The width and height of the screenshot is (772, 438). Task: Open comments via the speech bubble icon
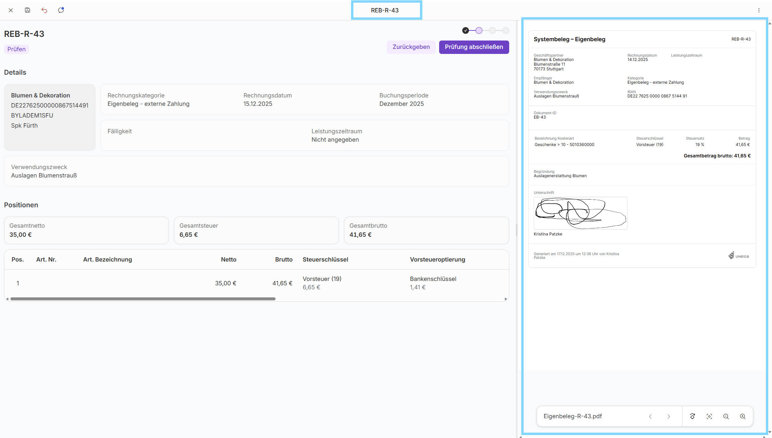pyautogui.click(x=61, y=10)
